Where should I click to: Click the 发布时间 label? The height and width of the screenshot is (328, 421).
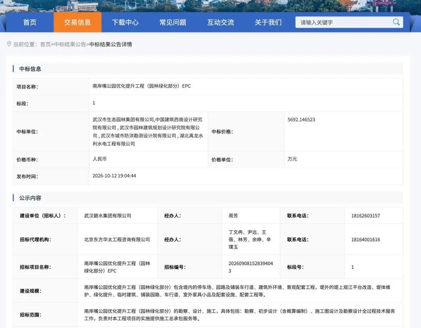pos(27,176)
